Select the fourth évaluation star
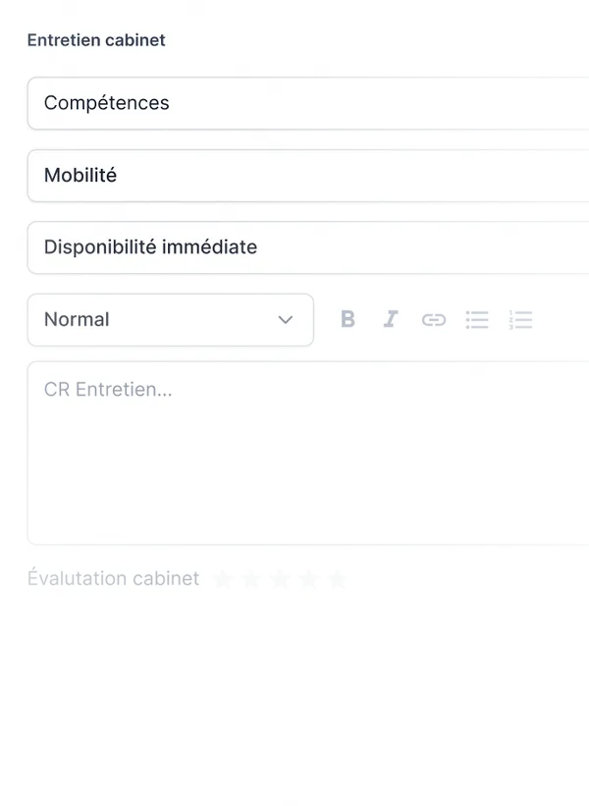Viewport: 589px width, 806px height. coord(308,579)
